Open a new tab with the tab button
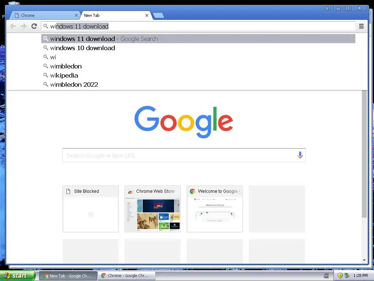 click(x=159, y=15)
